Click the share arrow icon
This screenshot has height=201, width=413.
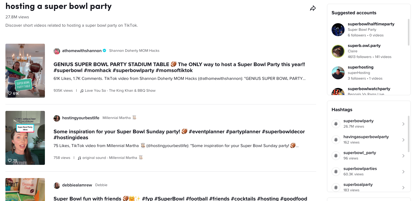click(313, 8)
